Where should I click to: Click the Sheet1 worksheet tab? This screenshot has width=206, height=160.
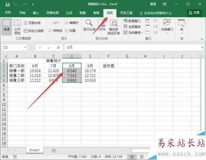pyautogui.click(x=34, y=150)
